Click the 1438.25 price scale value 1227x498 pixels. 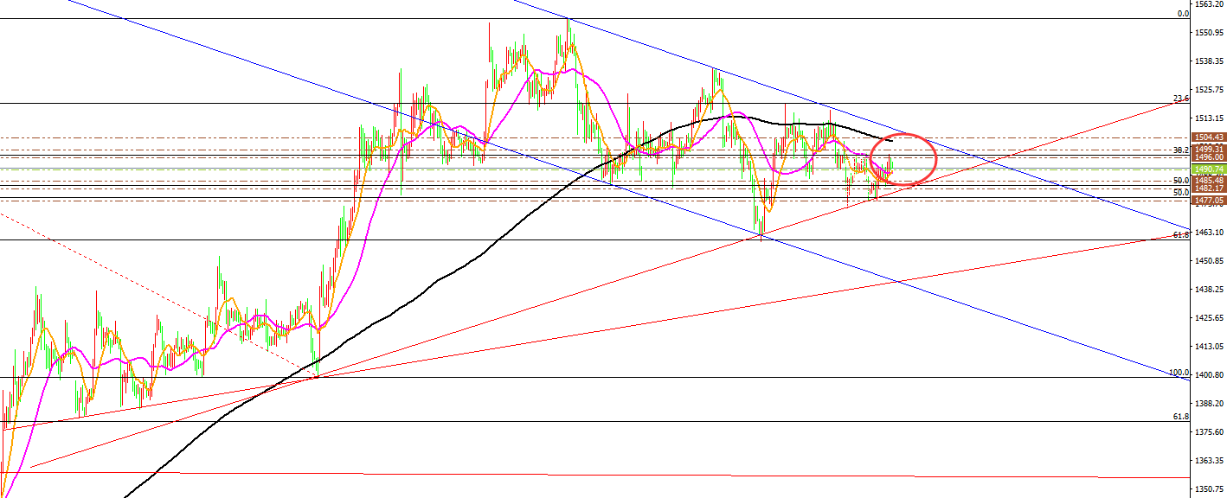(x=1210, y=290)
